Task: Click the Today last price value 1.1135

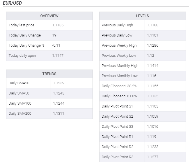Action: (x=58, y=25)
